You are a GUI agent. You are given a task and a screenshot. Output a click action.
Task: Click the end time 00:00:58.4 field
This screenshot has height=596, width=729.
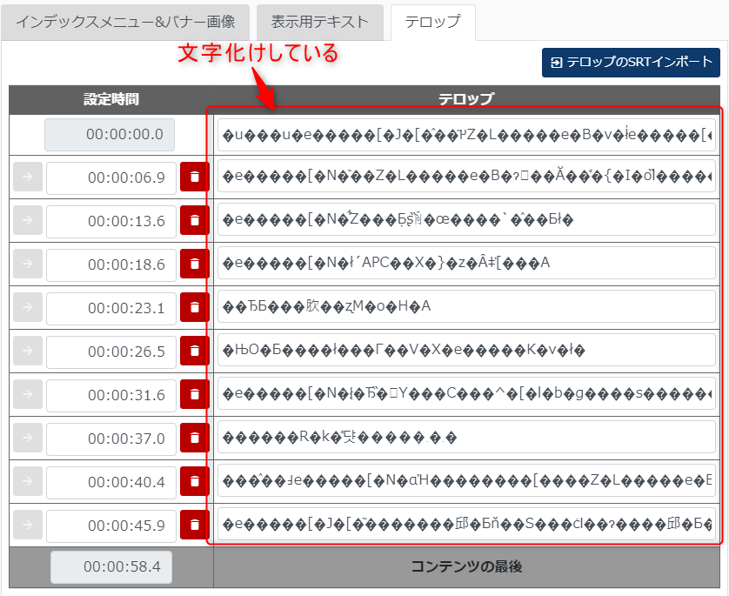click(111, 567)
